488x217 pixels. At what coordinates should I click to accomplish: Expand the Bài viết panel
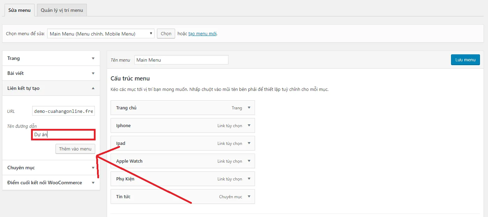coord(51,73)
